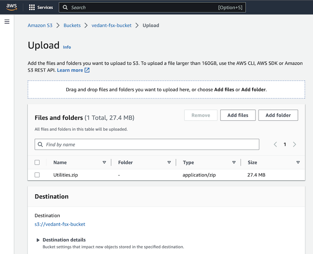Select the Utilities.zip row checkbox

pos(37,175)
